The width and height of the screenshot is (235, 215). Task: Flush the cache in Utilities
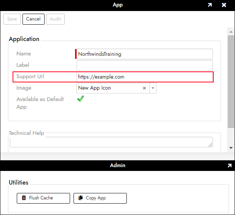click(x=43, y=198)
